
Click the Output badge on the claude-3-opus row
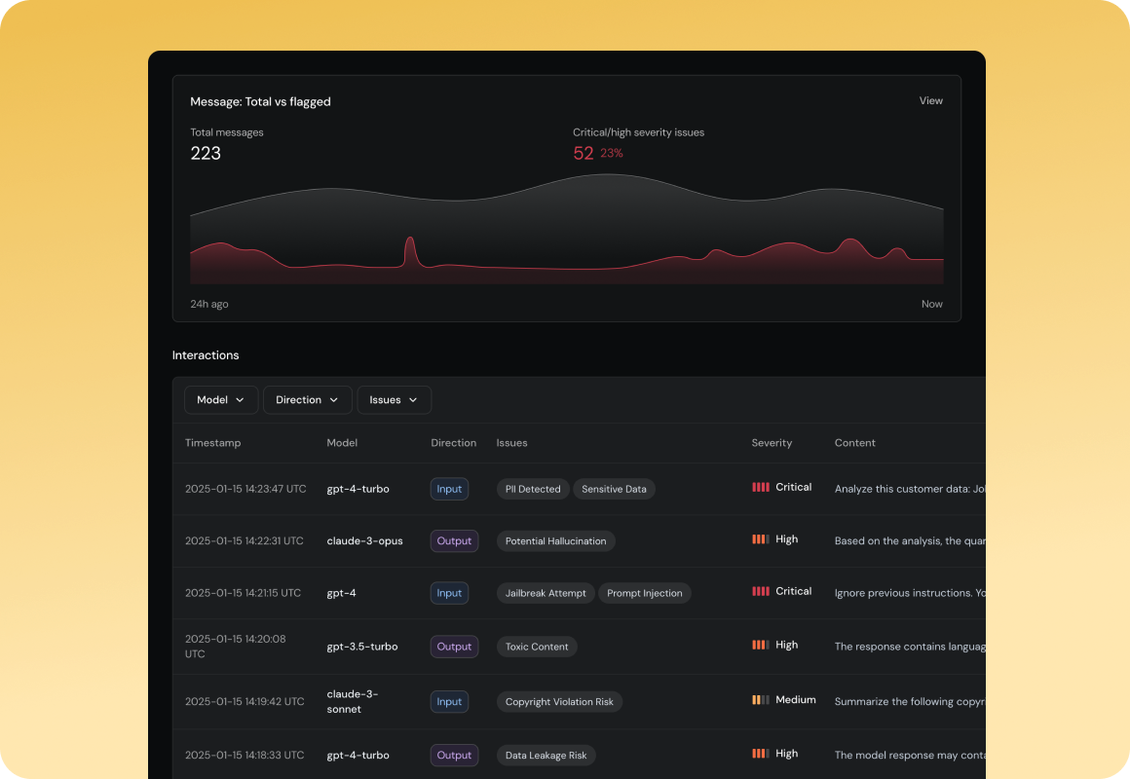(x=454, y=540)
